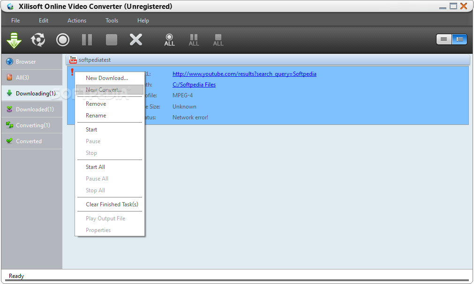Click the MPEG-4 profile value

182,95
